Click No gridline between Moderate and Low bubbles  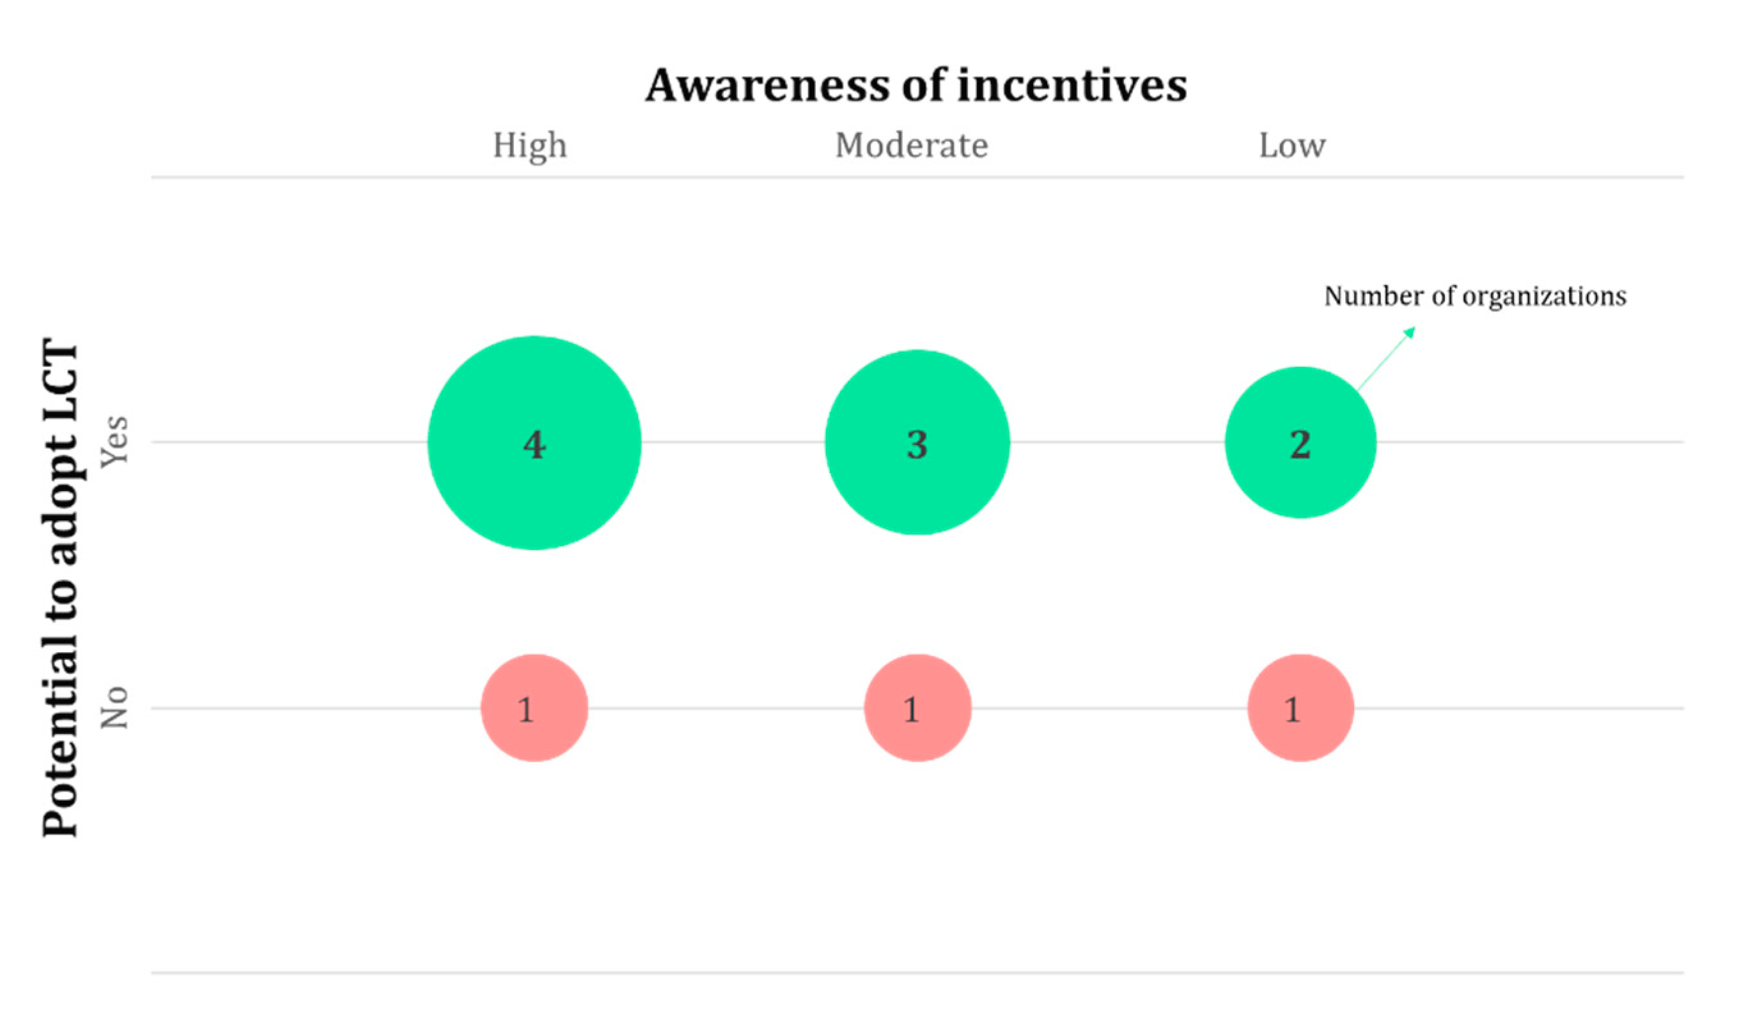point(1109,708)
